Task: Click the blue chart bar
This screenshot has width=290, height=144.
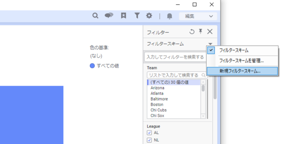Action: (x=32, y=115)
